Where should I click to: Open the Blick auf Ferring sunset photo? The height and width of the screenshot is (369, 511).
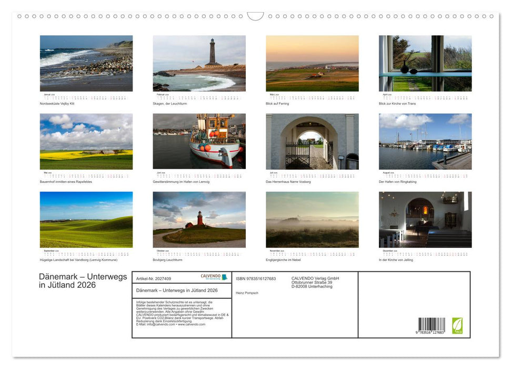pyautogui.click(x=312, y=63)
